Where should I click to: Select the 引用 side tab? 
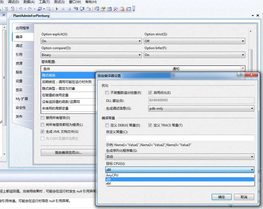click(x=19, y=54)
